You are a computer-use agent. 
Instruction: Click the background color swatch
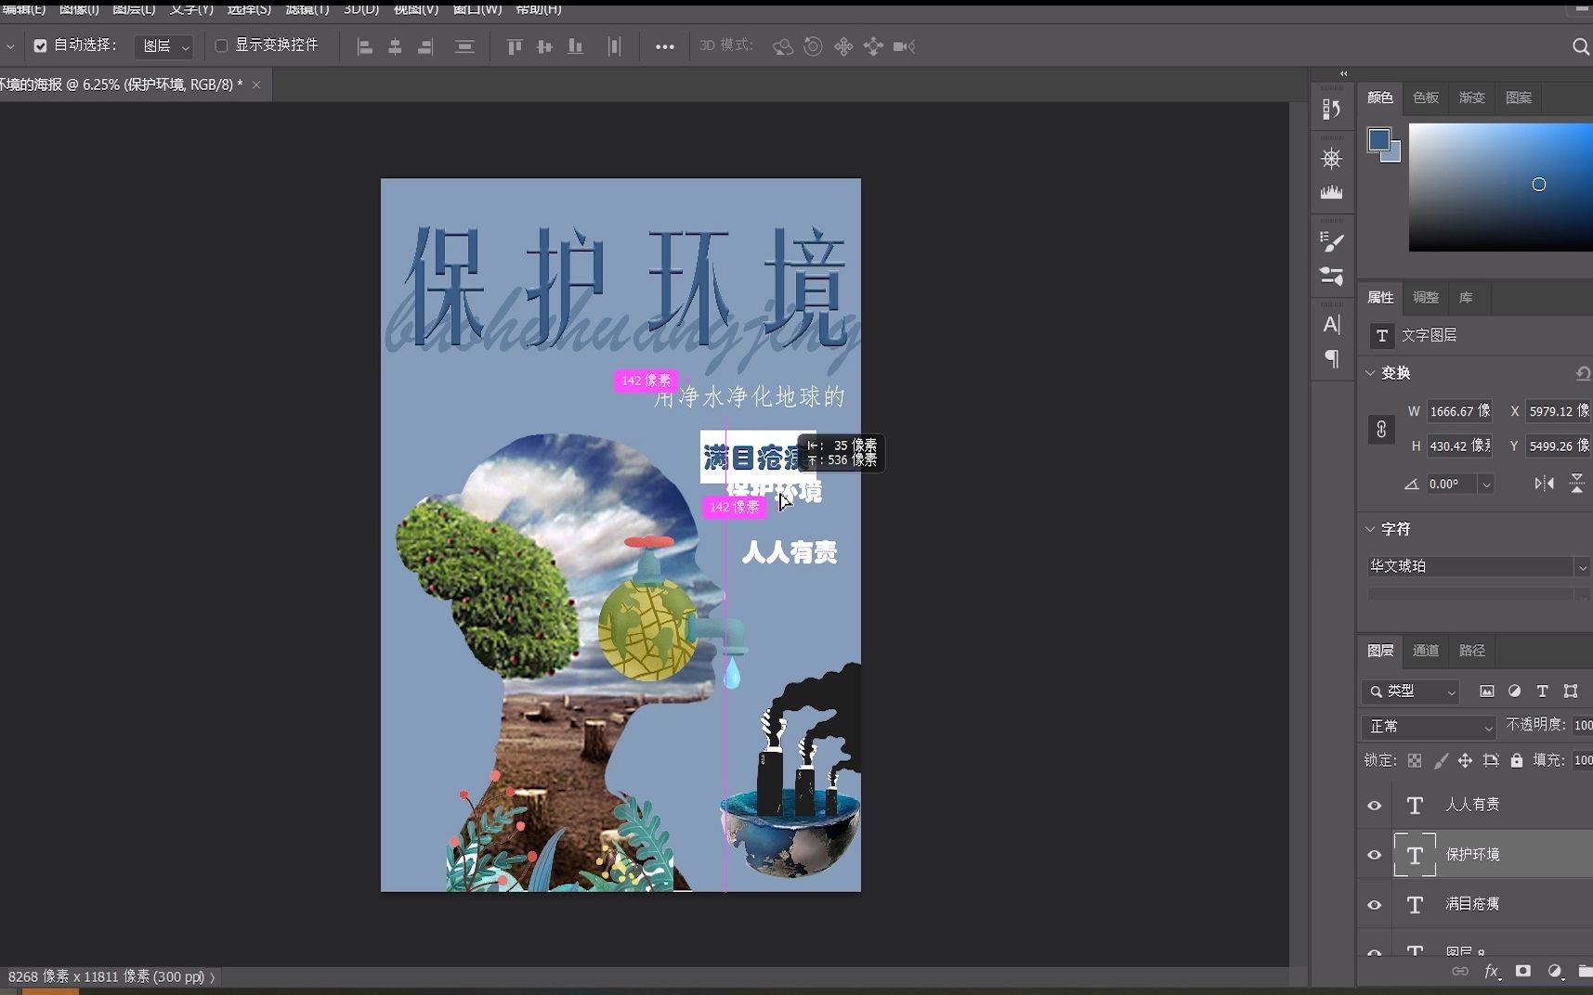(x=1393, y=155)
